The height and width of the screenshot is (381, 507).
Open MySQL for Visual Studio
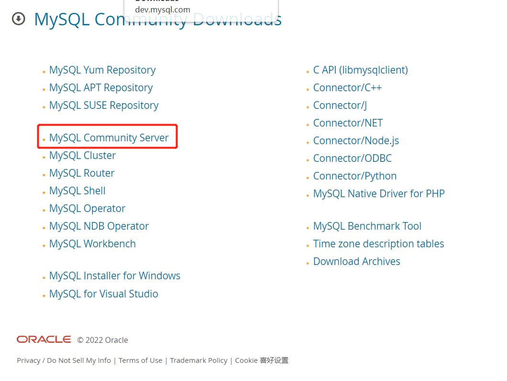click(x=103, y=294)
